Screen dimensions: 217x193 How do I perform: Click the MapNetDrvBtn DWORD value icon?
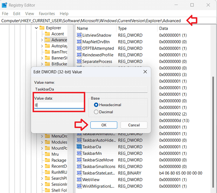(x=79, y=42)
